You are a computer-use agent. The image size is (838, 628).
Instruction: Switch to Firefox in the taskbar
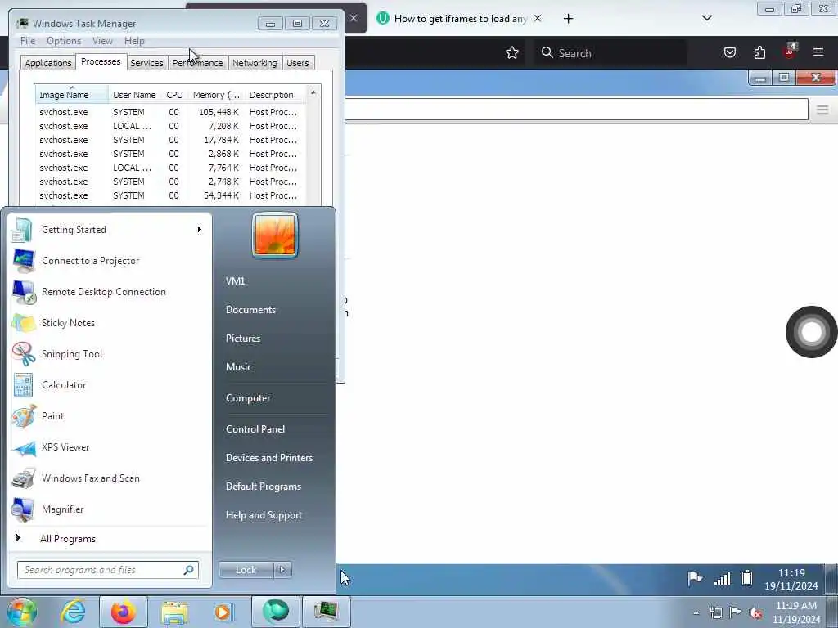pos(124,612)
